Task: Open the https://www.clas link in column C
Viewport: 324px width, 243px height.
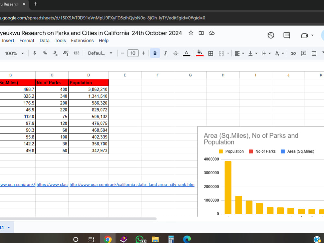Action: [x=52, y=185]
